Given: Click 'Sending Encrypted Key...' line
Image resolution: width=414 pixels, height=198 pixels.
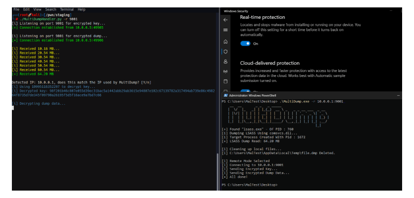Looking at the screenshot, I should click(250, 169).
